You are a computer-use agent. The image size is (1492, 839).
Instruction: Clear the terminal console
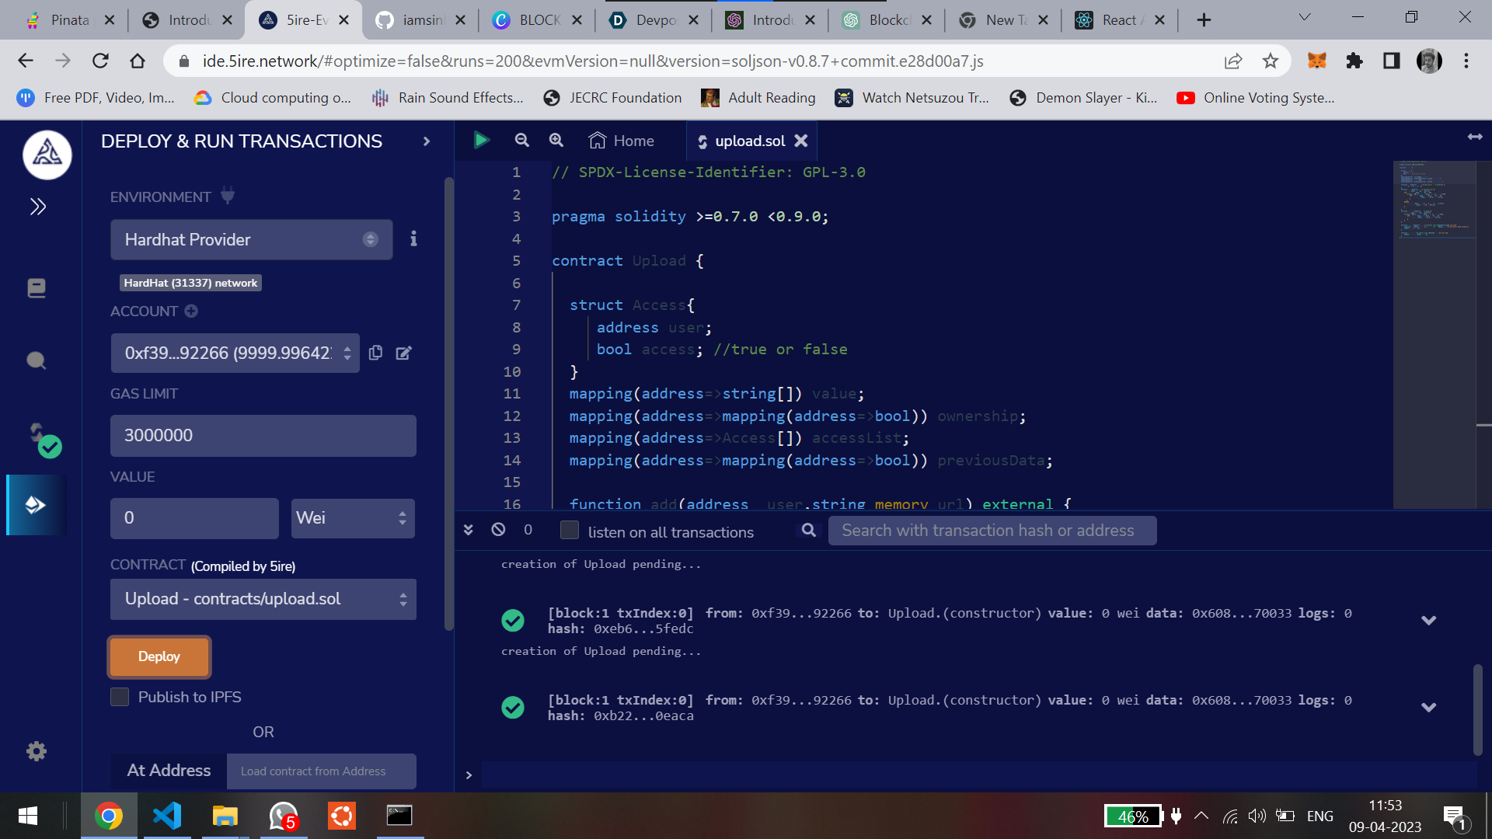coord(498,530)
